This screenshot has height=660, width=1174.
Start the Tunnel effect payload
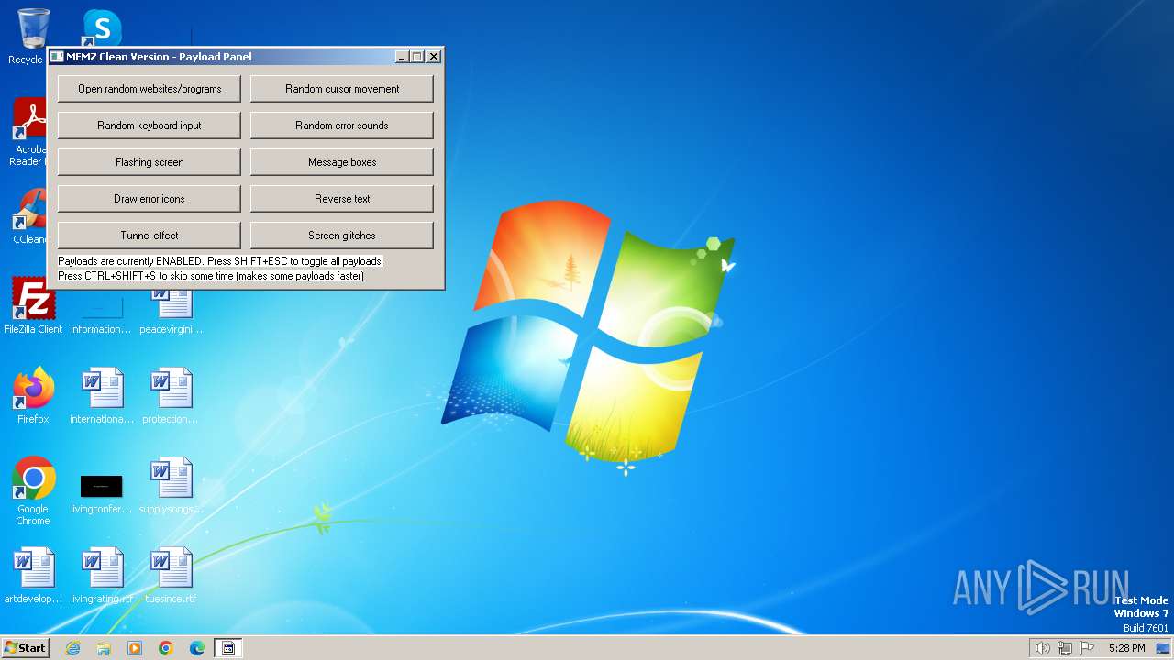150,236
